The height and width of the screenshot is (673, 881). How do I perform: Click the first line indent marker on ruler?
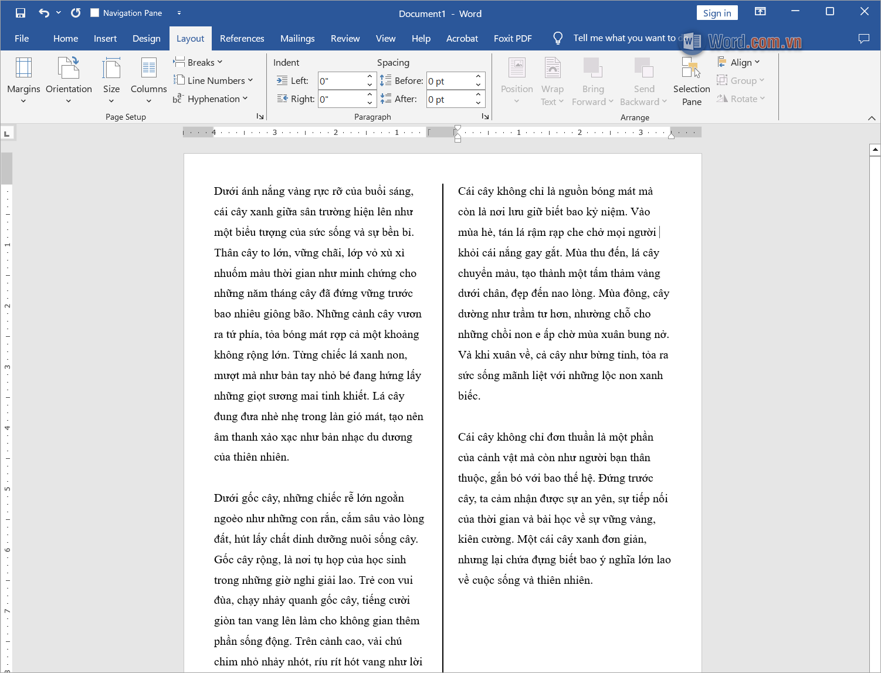[458, 128]
